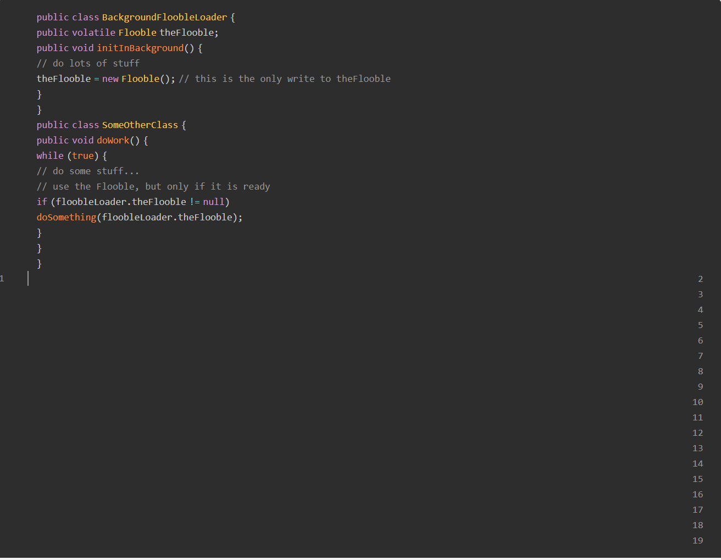The height and width of the screenshot is (560, 721).
Task: Place cursor in "// do lots of stuff" comment
Action: [88, 63]
